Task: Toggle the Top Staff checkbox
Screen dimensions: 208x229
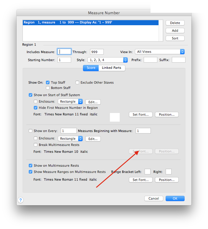Action: pos(48,82)
